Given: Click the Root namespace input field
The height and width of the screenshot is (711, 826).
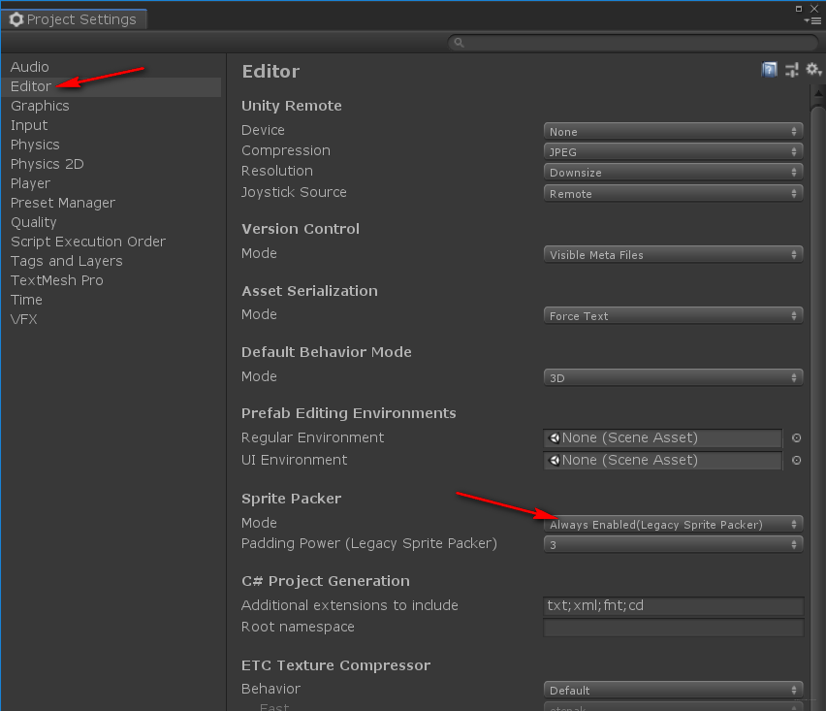Looking at the screenshot, I should [x=673, y=628].
